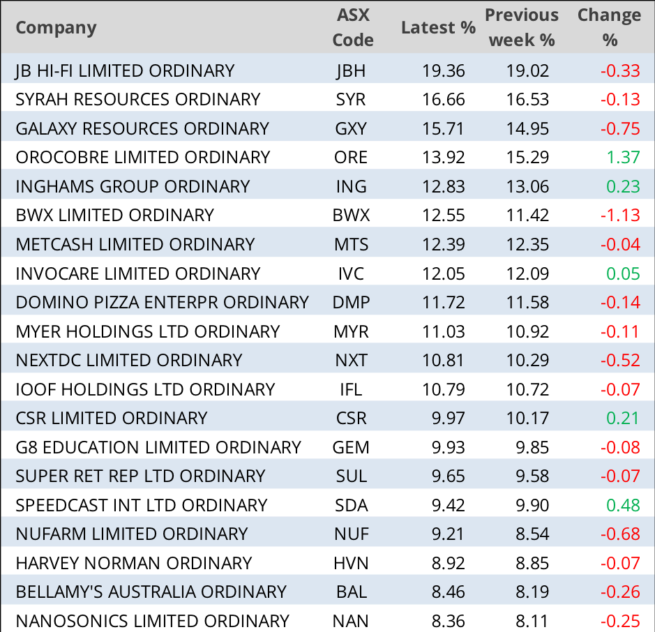Select BELLAMY'S AUSTRALIA ORDINARY company name
Viewport: 655px width, 632px height.
pyautogui.click(x=151, y=592)
